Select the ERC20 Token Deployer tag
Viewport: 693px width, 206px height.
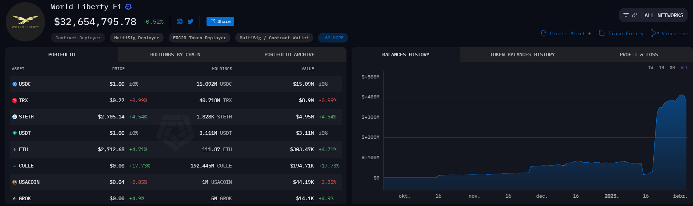tap(199, 38)
